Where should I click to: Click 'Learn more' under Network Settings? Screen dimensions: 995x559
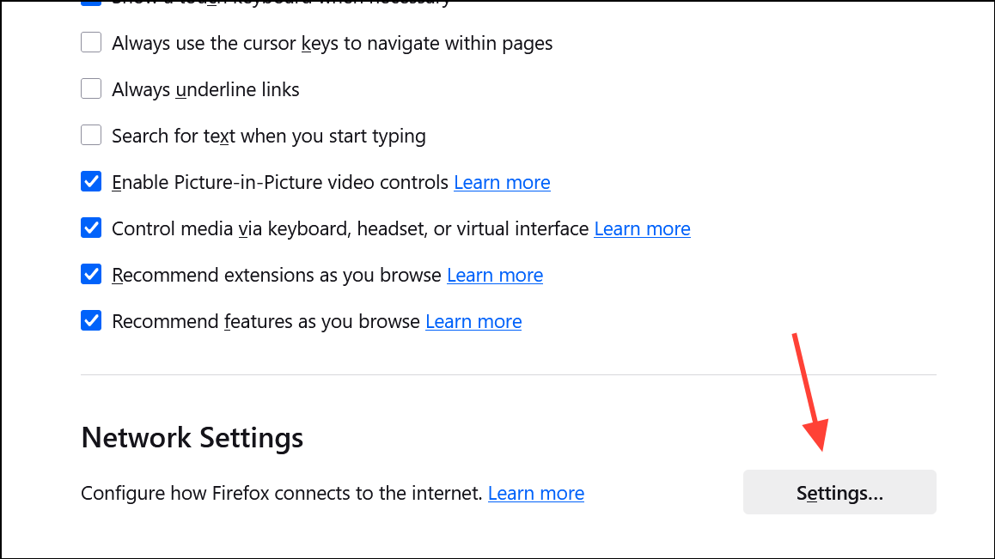536,493
